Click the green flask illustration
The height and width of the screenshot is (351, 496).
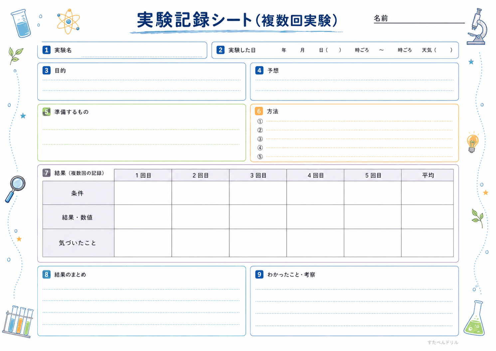pos(474,318)
